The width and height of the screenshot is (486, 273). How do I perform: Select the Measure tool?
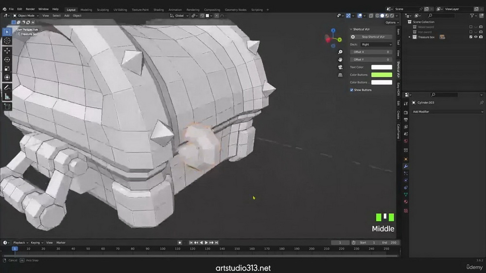(x=7, y=96)
